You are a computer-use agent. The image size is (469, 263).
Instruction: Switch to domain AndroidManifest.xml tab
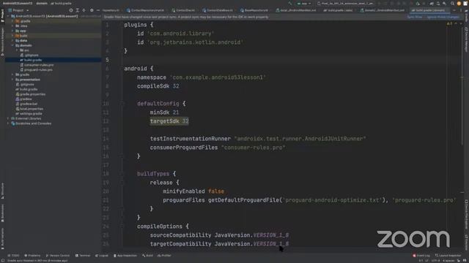[382, 10]
